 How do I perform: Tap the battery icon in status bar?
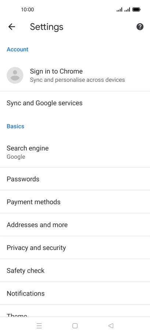point(136,10)
